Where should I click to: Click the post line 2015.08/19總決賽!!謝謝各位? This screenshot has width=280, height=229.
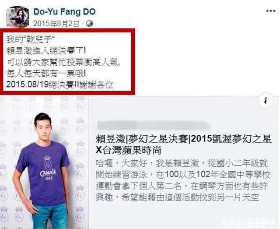[x=60, y=85]
